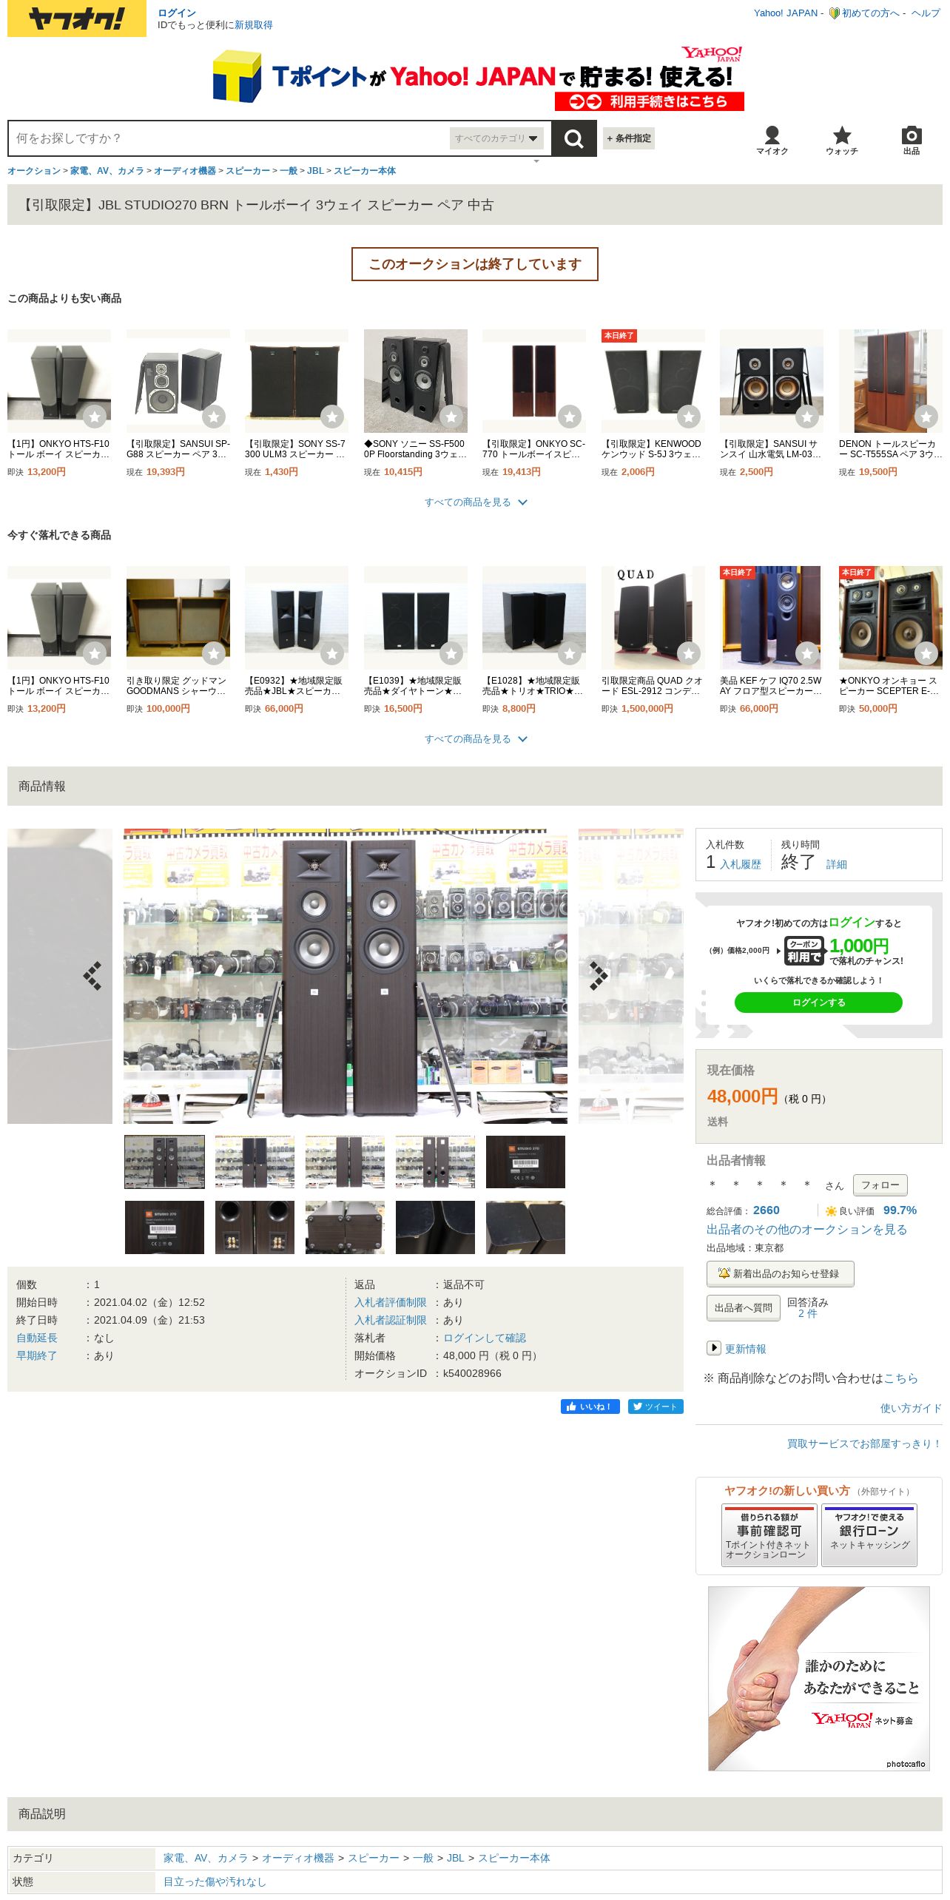Click ログイン link at top
The width and height of the screenshot is (950, 1900).
pyautogui.click(x=177, y=13)
